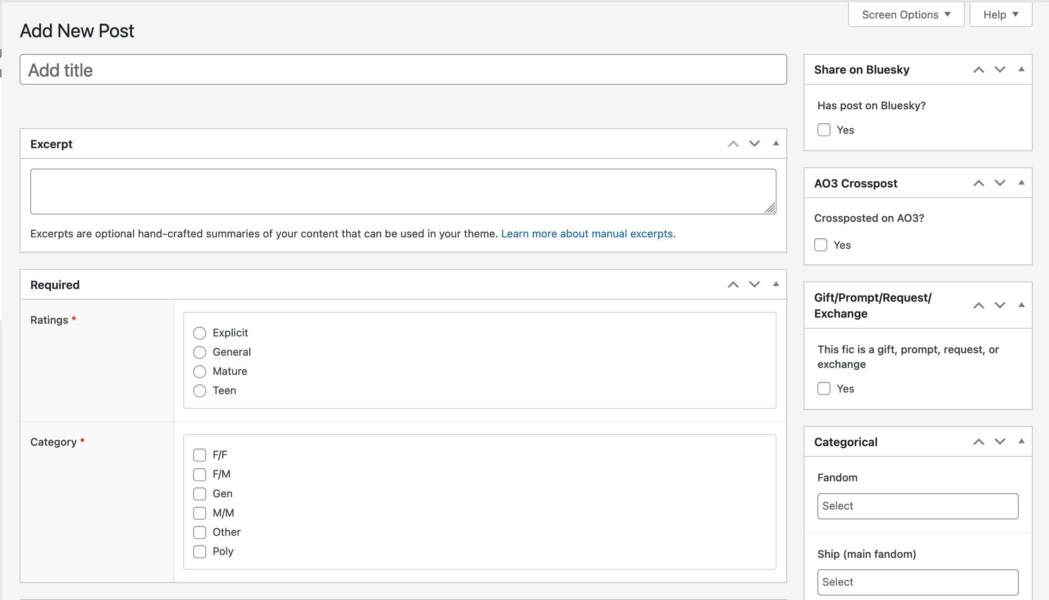The width and height of the screenshot is (1049, 600).
Task: Click into the Add title field
Action: 403,69
